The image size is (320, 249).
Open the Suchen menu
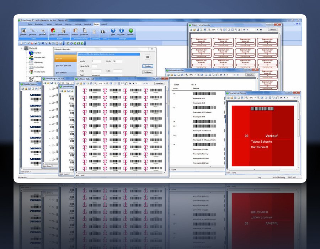49,24
